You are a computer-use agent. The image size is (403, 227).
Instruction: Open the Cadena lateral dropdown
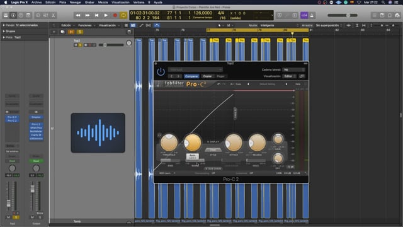click(293, 70)
